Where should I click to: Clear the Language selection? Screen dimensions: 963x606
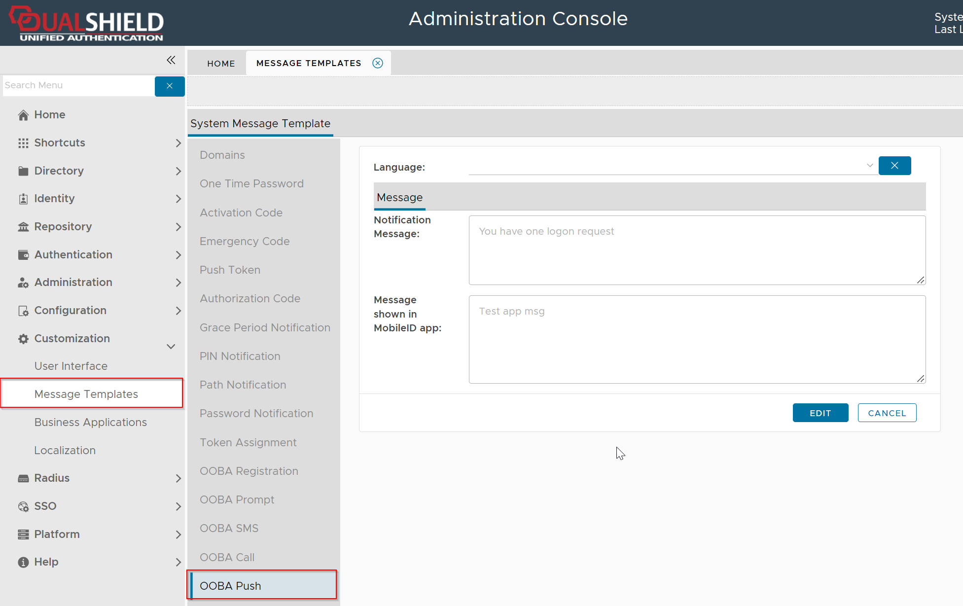(894, 166)
